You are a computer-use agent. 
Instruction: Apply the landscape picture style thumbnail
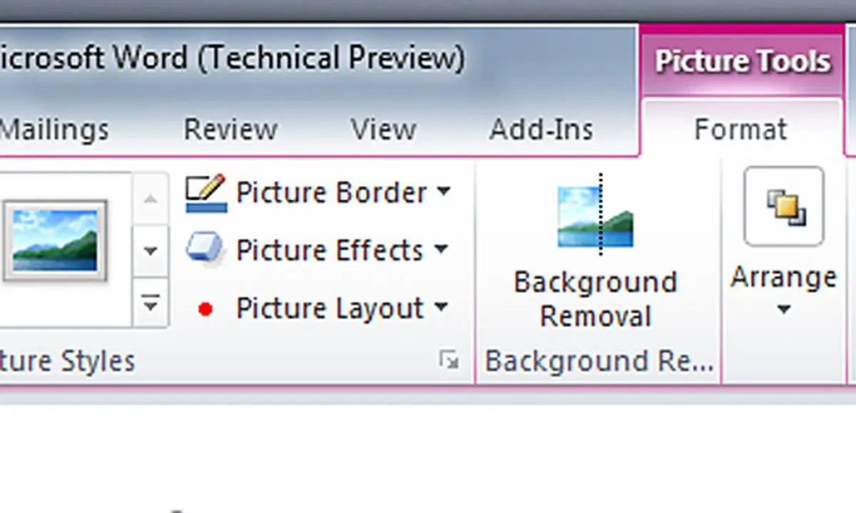(55, 239)
